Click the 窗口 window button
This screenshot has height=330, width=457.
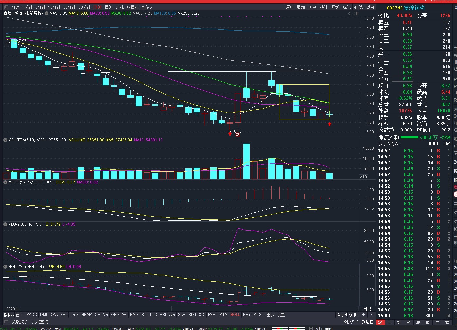click(20, 315)
